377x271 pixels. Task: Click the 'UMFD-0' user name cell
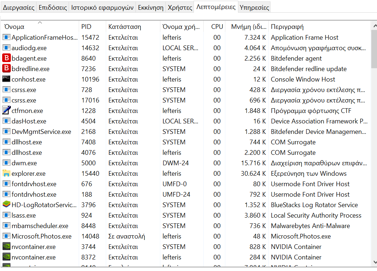(174, 184)
